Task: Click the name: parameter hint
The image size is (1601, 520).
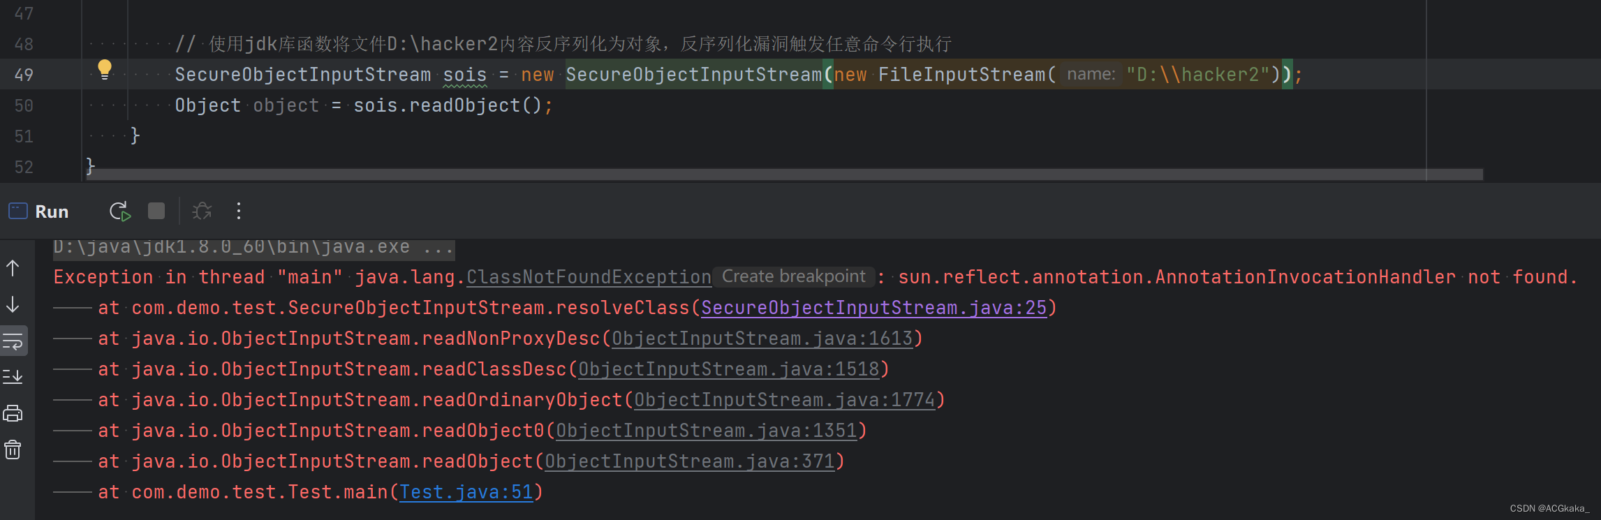Action: [x=1091, y=74]
